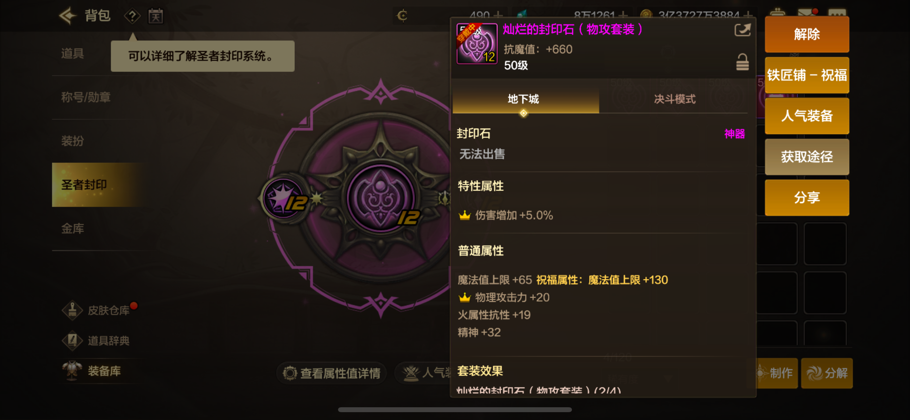Image resolution: width=910 pixels, height=420 pixels.
Task: Select the center purple seal stone
Action: pos(380,199)
